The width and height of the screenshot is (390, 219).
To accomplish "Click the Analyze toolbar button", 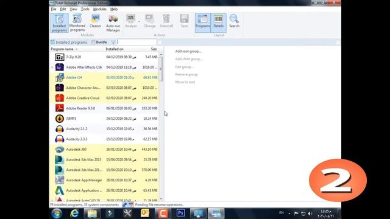I will click(x=131, y=21).
